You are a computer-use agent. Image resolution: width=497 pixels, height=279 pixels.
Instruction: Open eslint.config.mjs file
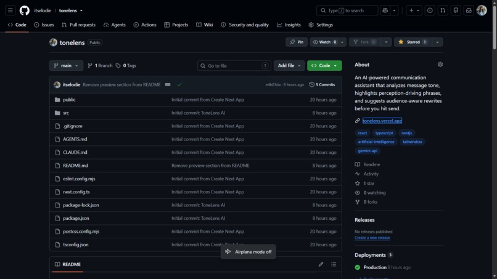tap(79, 179)
